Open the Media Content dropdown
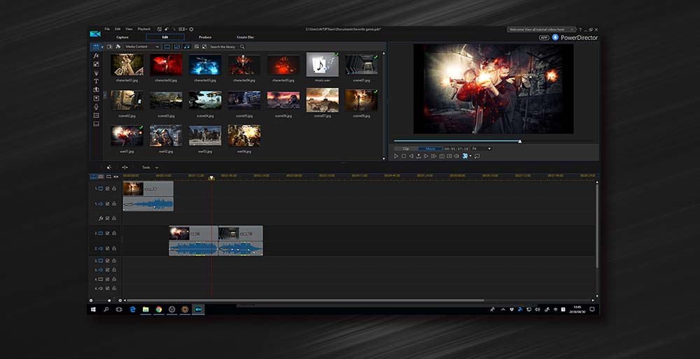Screen dimensions: 700x359 click(x=142, y=47)
